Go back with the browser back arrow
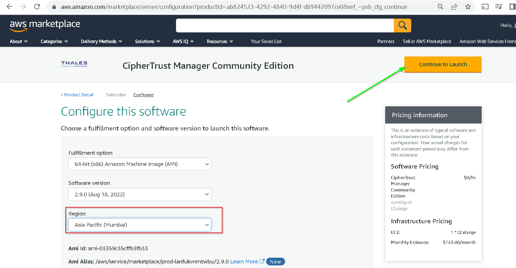Viewport: 516px width, 268px height. tap(9, 7)
